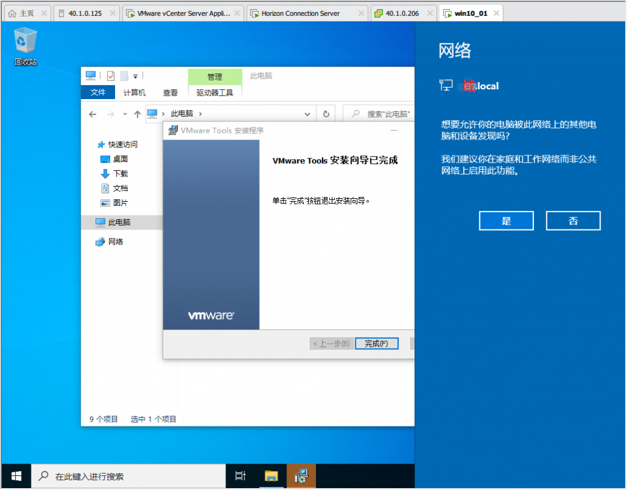Click 是 to allow network discovery

506,221
